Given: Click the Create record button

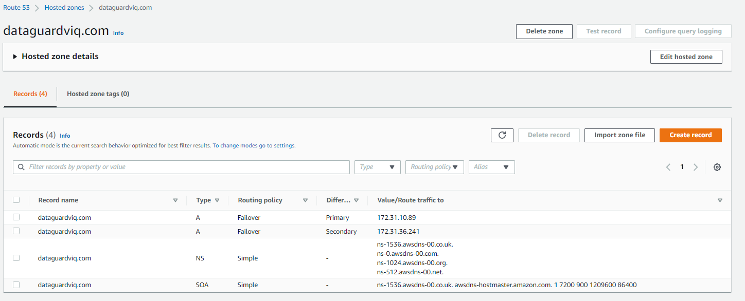Looking at the screenshot, I should pos(690,135).
